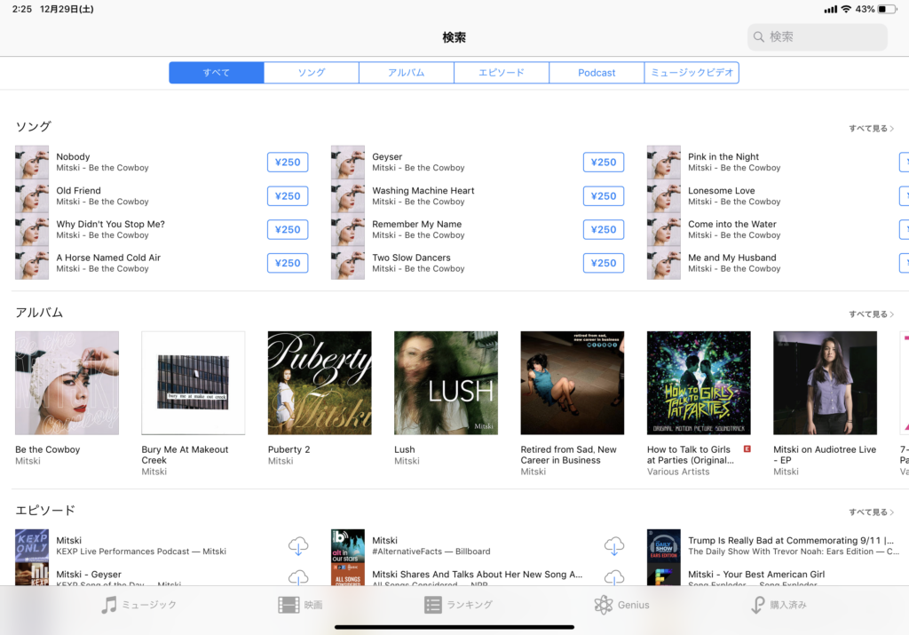Open the Puberty 2 album cover
The height and width of the screenshot is (635, 909).
point(320,383)
